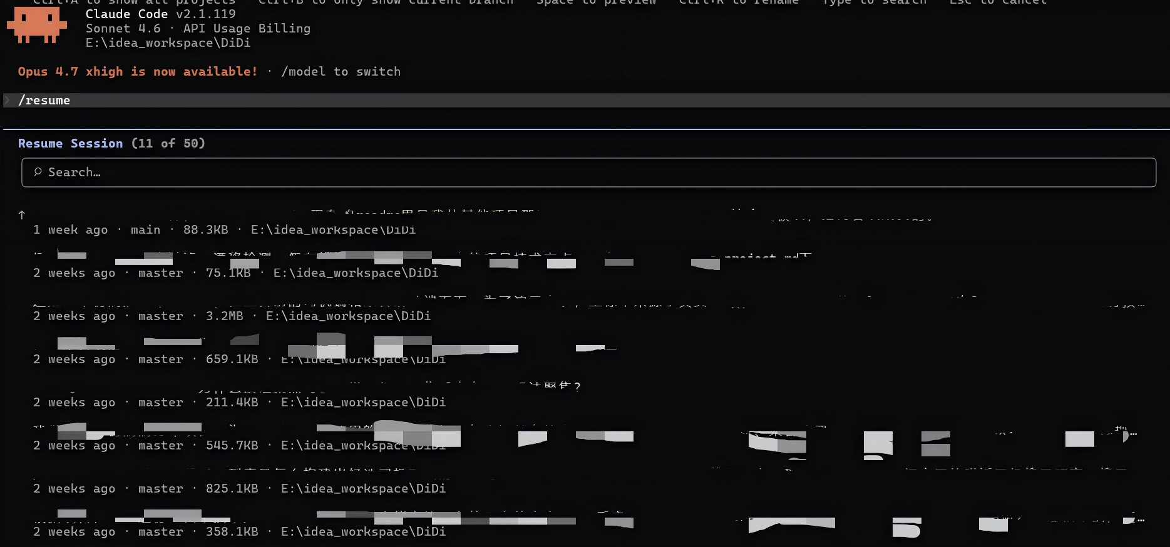Click the Opus 4.7 xhigh availability notice

[x=138, y=71]
